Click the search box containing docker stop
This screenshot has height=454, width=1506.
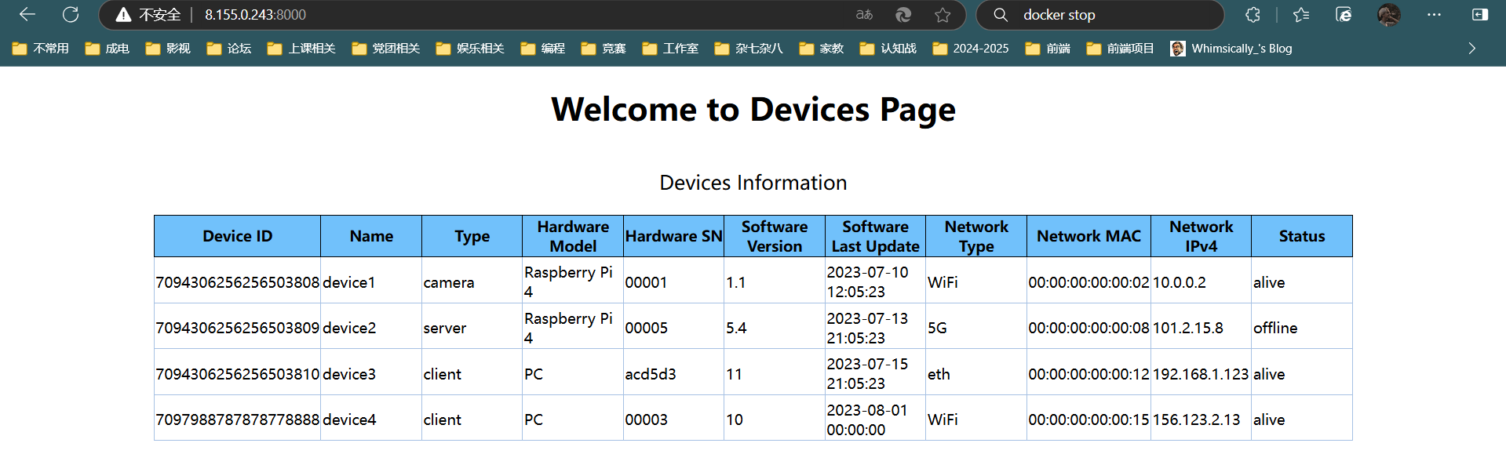tap(1099, 15)
